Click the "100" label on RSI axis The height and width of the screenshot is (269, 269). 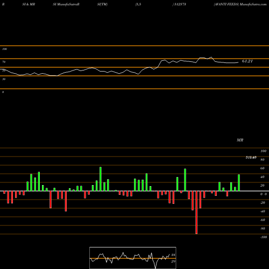pos(4,49)
